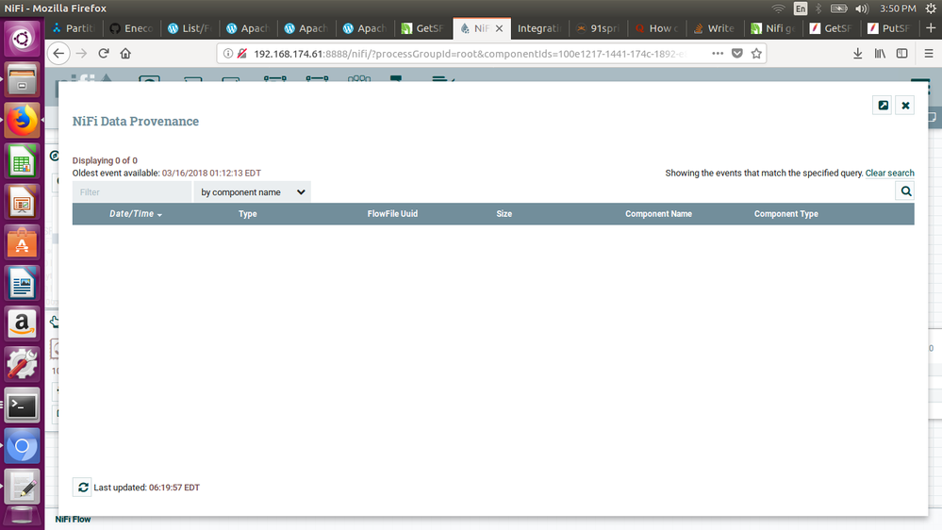Sort by Component Type column
The image size is (942, 530).
pos(785,214)
